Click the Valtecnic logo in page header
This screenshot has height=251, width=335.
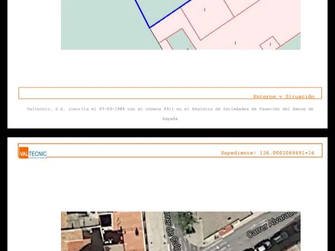33,153
